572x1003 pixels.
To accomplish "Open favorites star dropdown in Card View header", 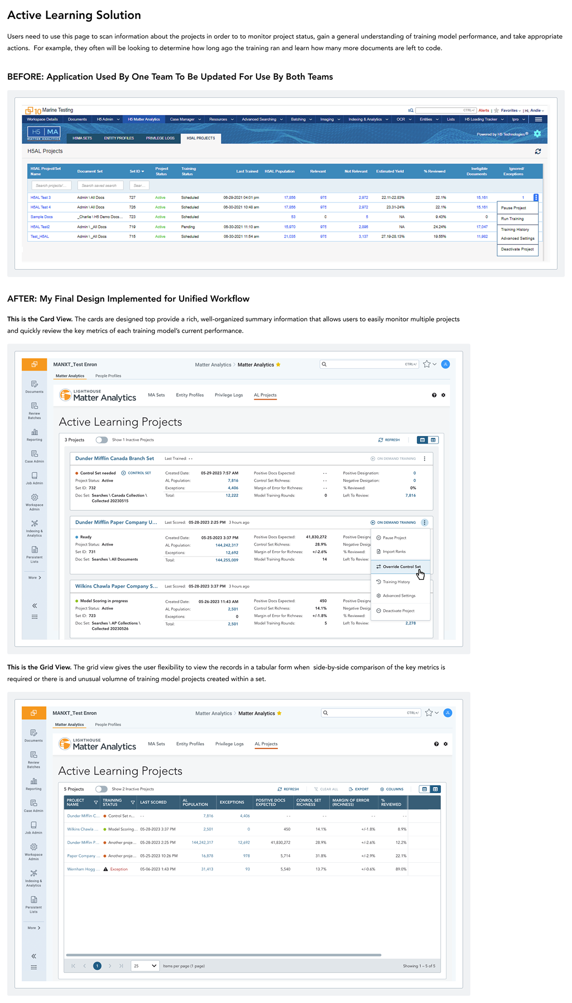I will 430,364.
